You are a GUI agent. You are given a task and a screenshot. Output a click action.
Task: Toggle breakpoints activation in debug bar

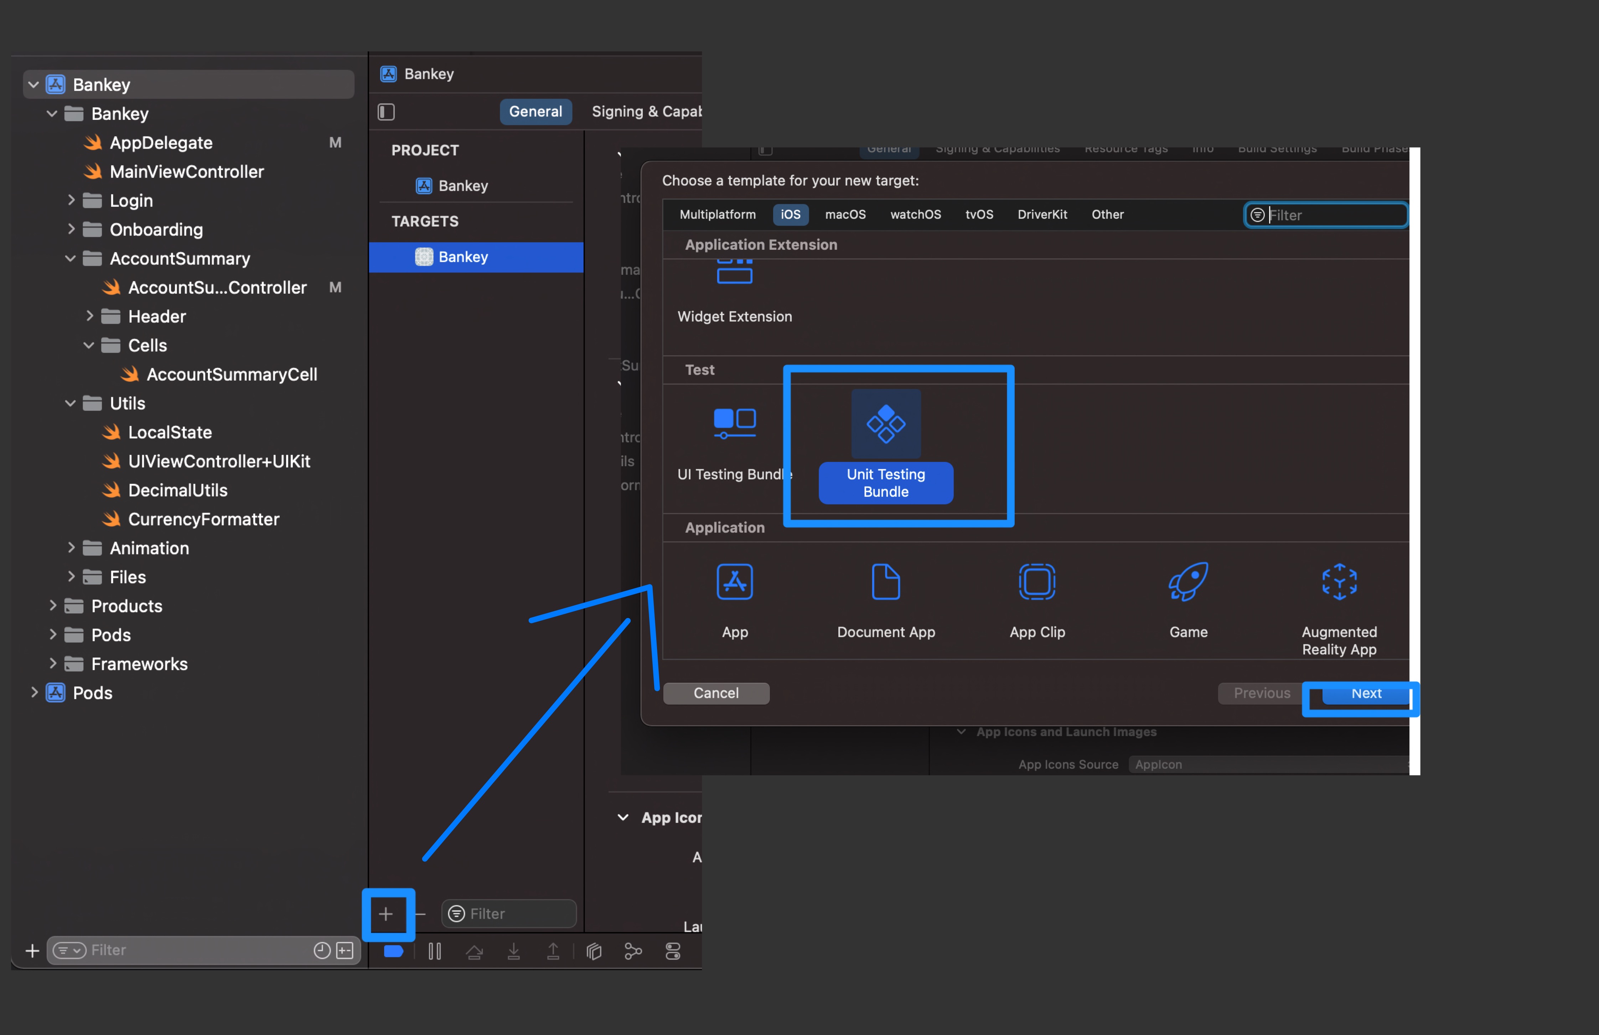[x=394, y=951]
